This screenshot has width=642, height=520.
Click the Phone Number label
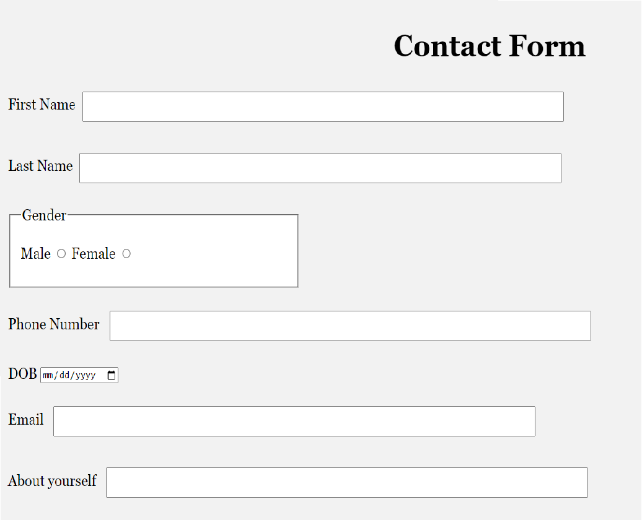[x=54, y=324]
